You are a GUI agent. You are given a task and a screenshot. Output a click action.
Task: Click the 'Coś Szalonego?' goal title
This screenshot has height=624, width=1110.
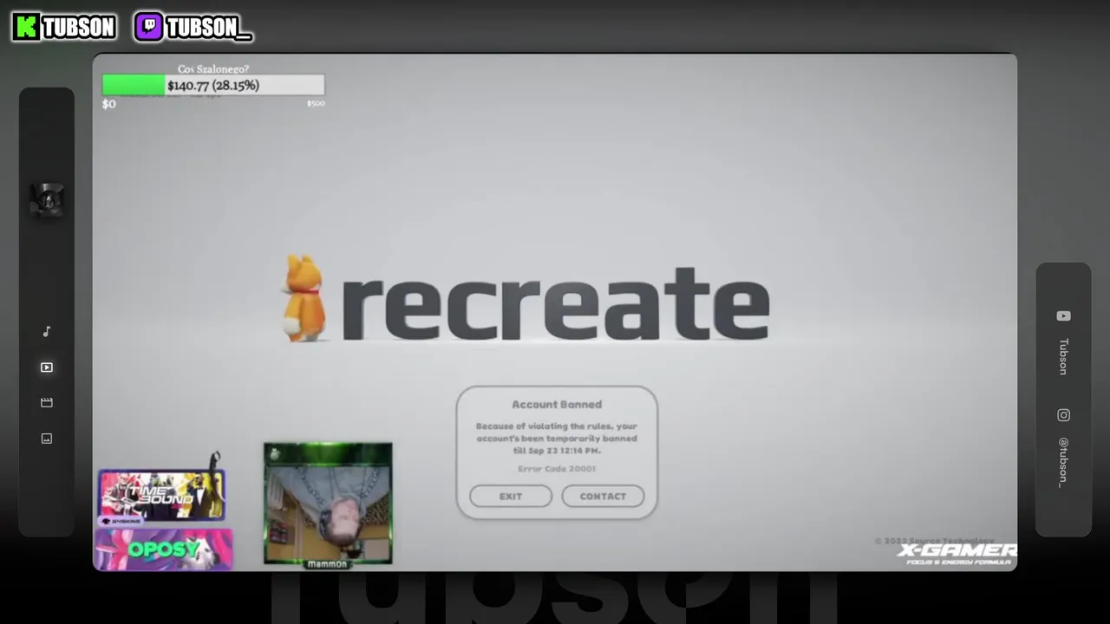coord(213,68)
